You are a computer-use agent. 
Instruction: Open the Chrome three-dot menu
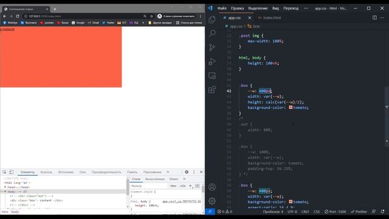tap(201, 16)
